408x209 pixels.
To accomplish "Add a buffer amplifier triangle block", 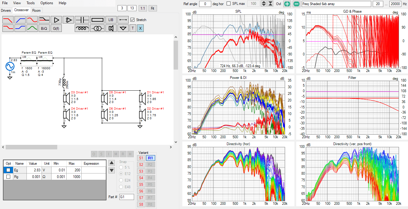I will tap(56, 20).
